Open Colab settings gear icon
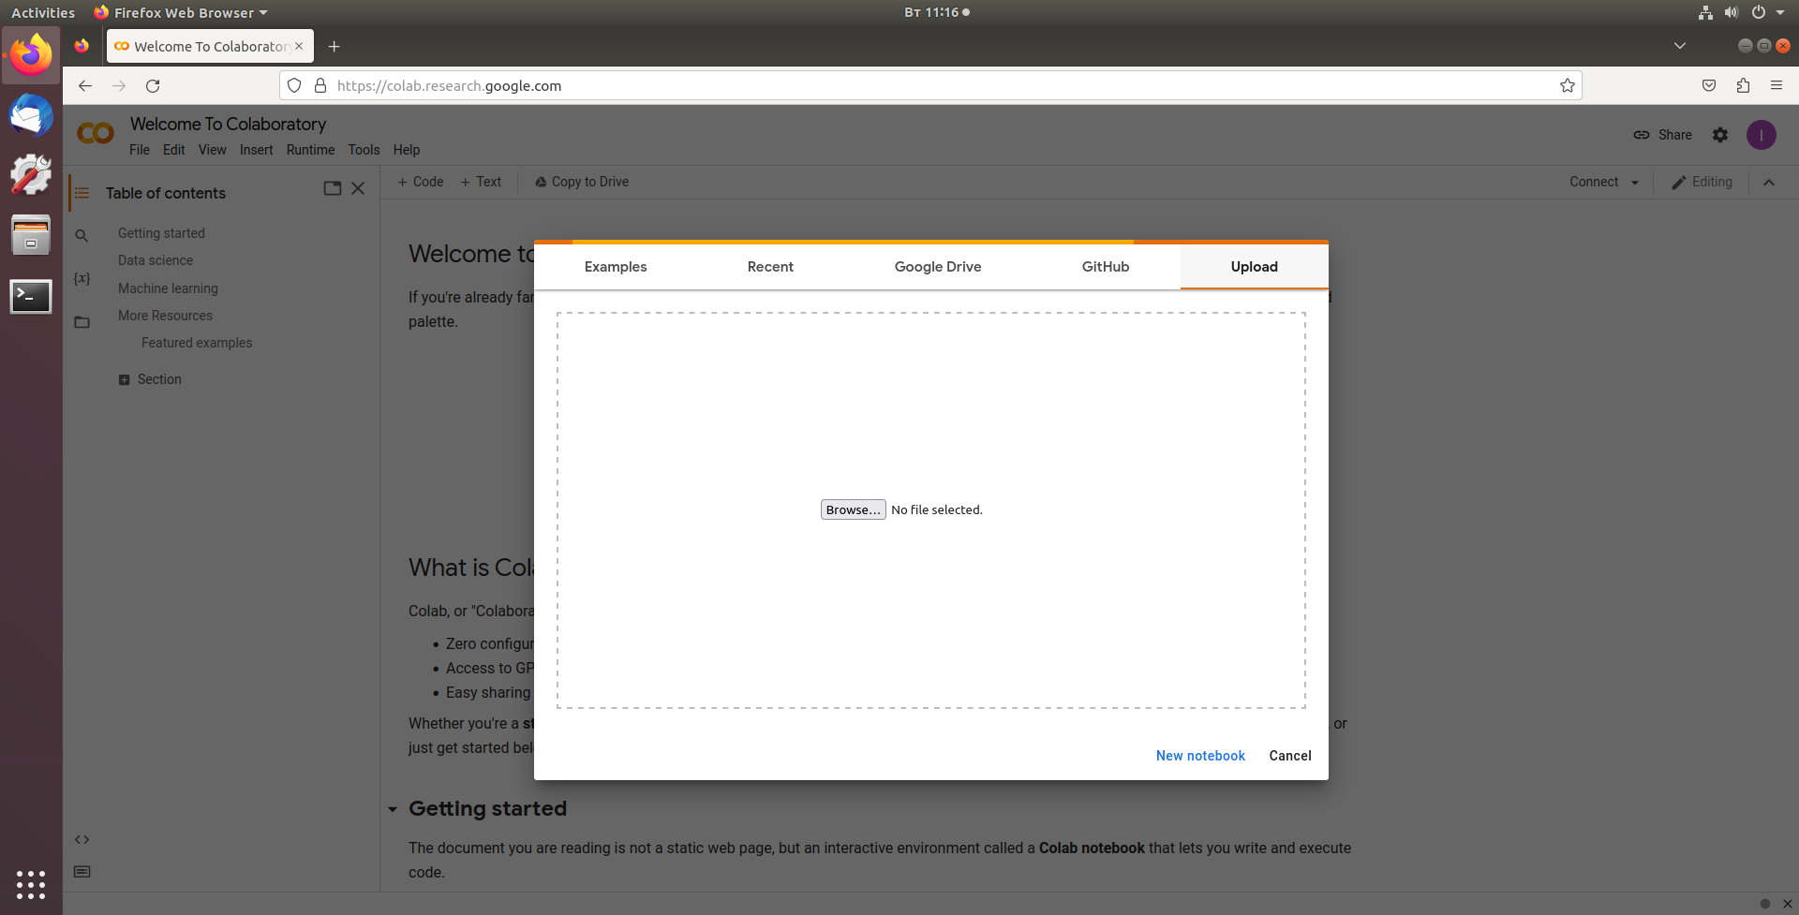 coord(1720,135)
